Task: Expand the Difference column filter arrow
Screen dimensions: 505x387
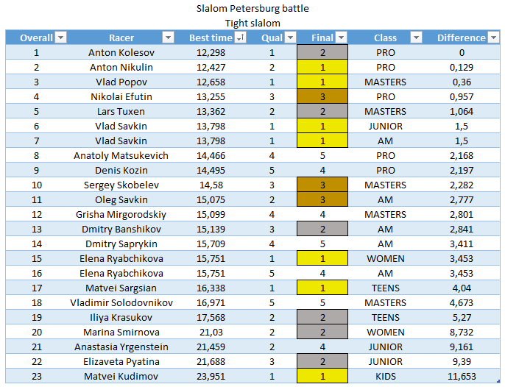Action: pyautogui.click(x=492, y=38)
